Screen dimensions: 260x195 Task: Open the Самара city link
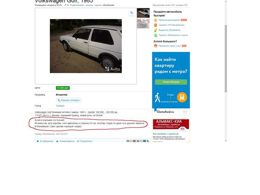click(x=60, y=106)
